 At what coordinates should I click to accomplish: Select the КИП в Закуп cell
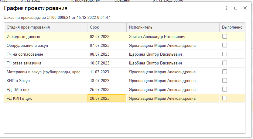point(46,81)
